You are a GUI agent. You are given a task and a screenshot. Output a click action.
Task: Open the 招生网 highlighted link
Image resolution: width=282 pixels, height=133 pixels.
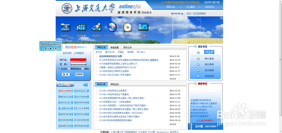tap(209, 52)
